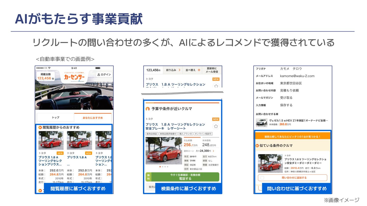Screen dimensions: 367x206
Task: Click the 123,456台 count in the search header
Action: click(x=153, y=70)
